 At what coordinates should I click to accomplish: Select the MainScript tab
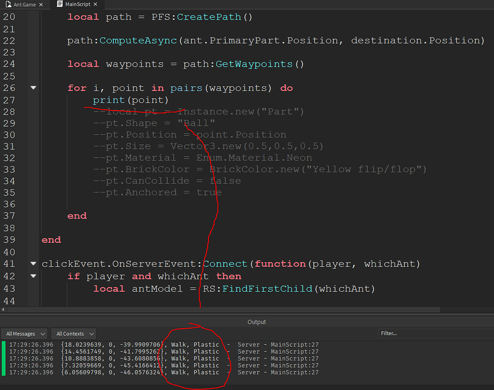[x=78, y=4]
